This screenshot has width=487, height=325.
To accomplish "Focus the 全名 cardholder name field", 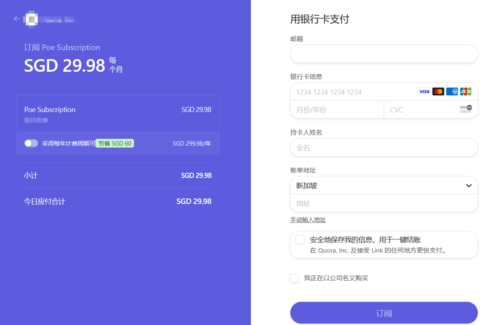I will pyautogui.click(x=384, y=148).
